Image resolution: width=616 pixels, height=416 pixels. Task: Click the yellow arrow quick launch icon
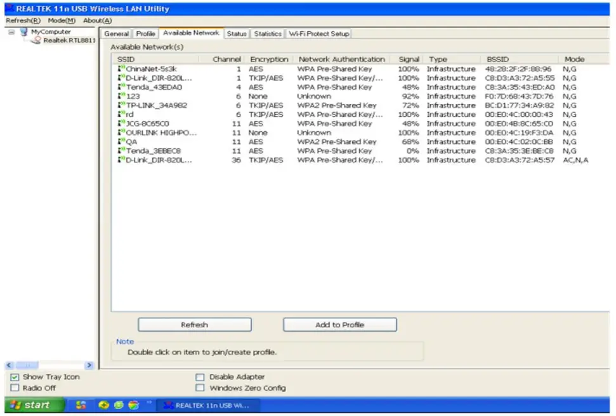pyautogui.click(x=103, y=405)
